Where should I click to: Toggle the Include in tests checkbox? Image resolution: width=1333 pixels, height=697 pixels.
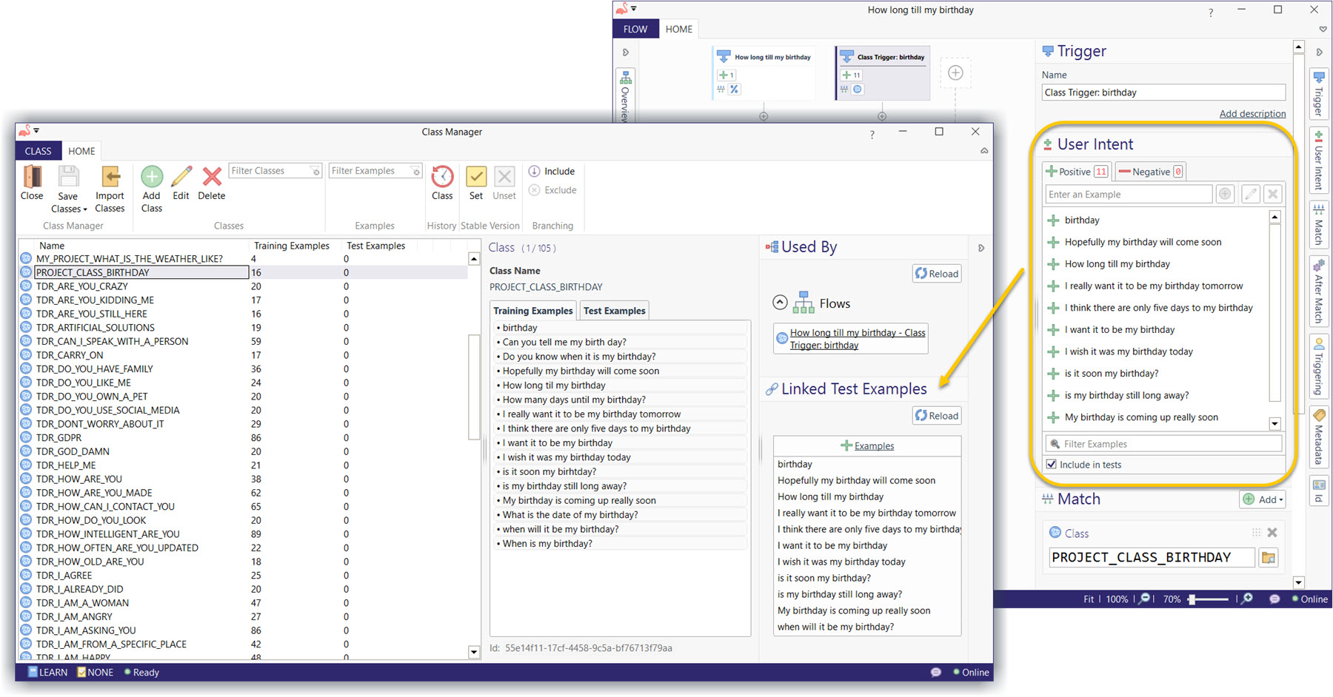click(x=1052, y=465)
